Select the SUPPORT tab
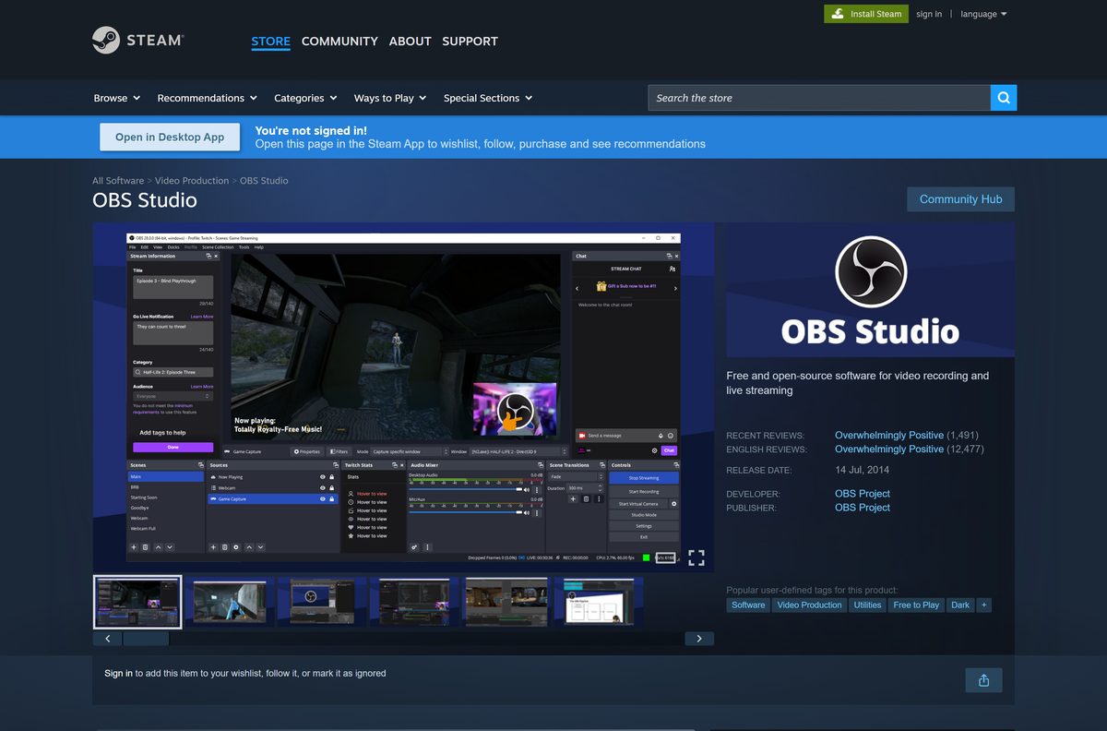This screenshot has height=731, width=1107. (x=470, y=42)
